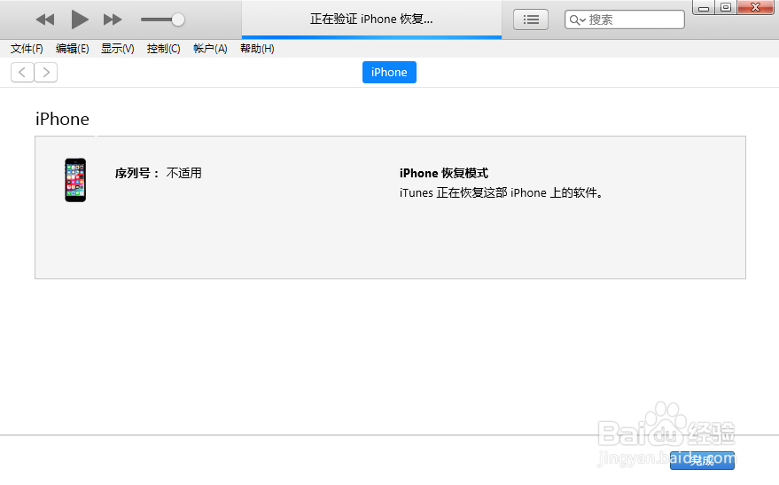Open the 显示(V) menu

tap(117, 49)
